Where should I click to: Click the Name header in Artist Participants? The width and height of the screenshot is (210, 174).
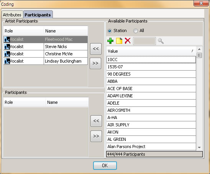[x=66, y=31]
